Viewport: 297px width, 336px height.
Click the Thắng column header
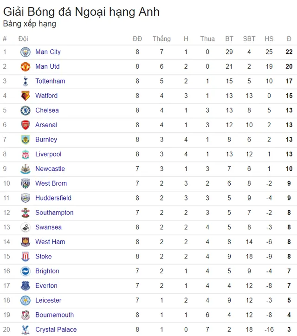point(162,39)
